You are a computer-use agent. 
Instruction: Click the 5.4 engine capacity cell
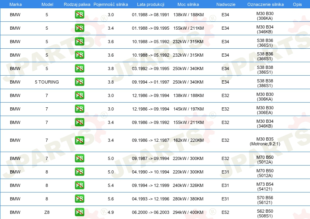[x=111, y=185]
